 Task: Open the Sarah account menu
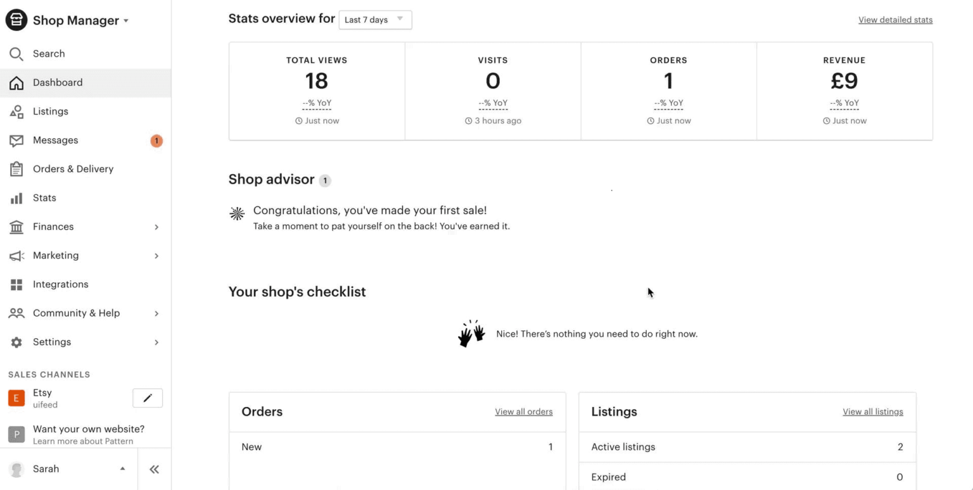click(x=68, y=469)
